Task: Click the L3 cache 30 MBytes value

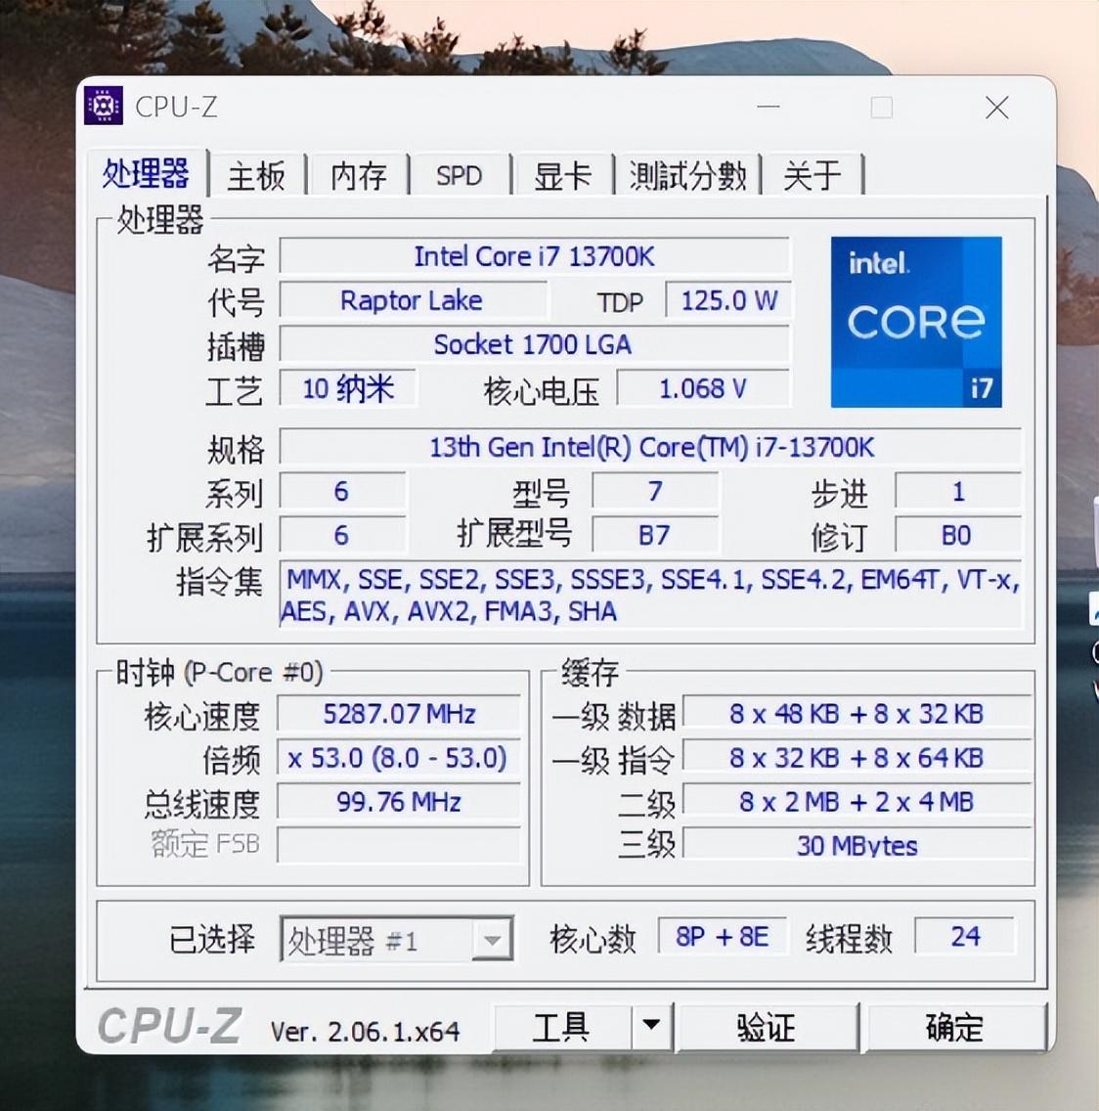Action: tap(856, 845)
